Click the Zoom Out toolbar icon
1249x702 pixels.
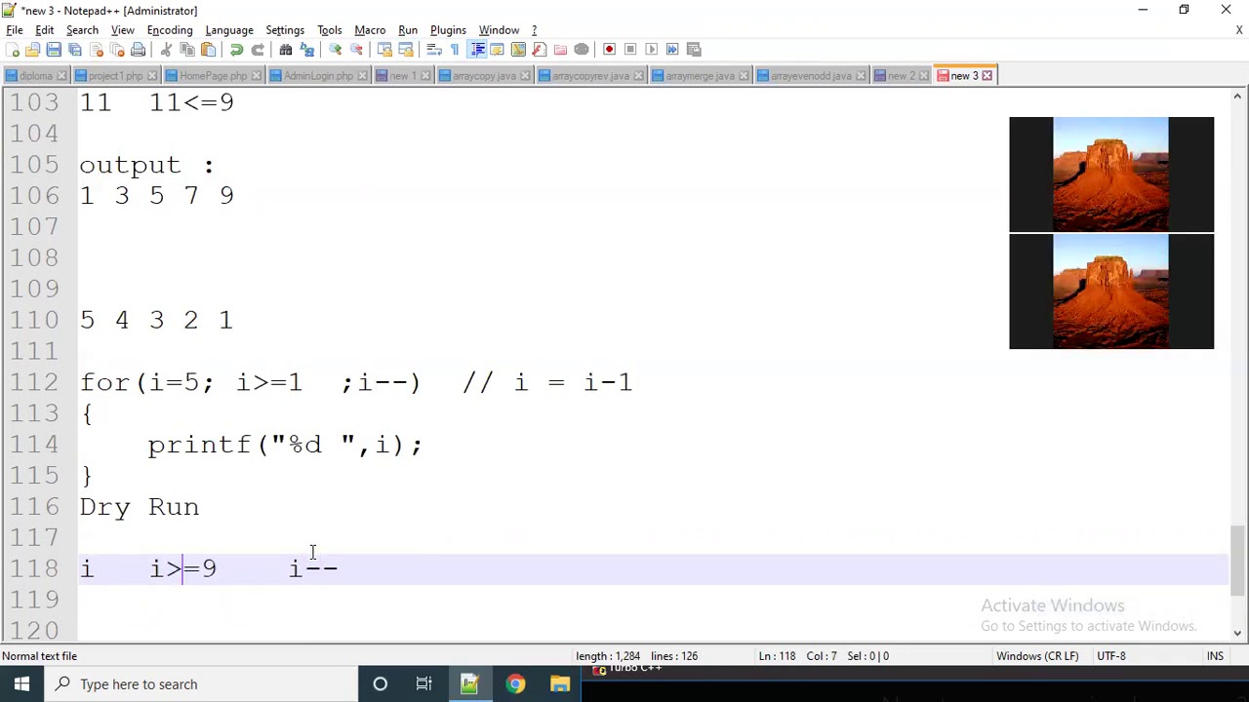356,49
